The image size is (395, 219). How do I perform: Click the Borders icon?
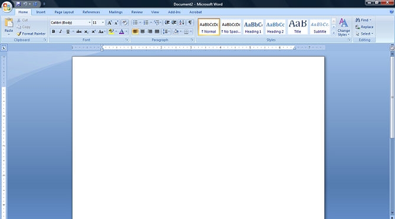[186, 31]
